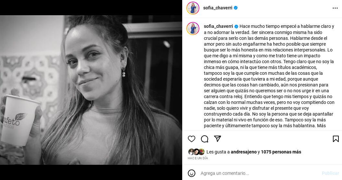
Task: Click the Hace un día timestamp
Action: 198,158
